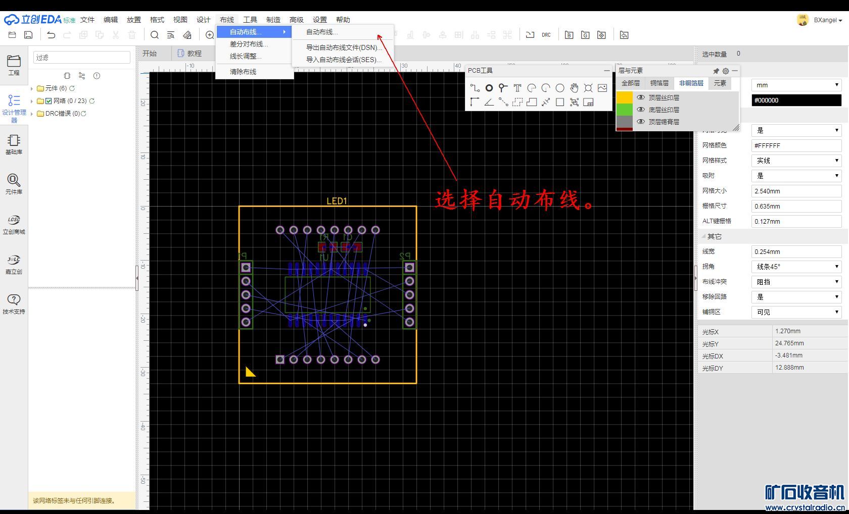Open layer settings gear in 层与元素 panel
The width and height of the screenshot is (849, 514).
click(726, 71)
